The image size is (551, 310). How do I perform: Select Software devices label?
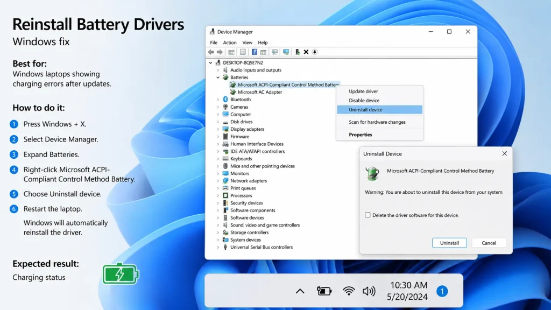(247, 217)
